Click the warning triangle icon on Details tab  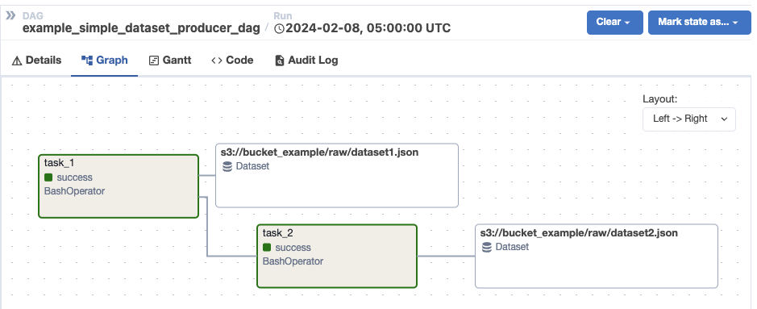coord(17,61)
